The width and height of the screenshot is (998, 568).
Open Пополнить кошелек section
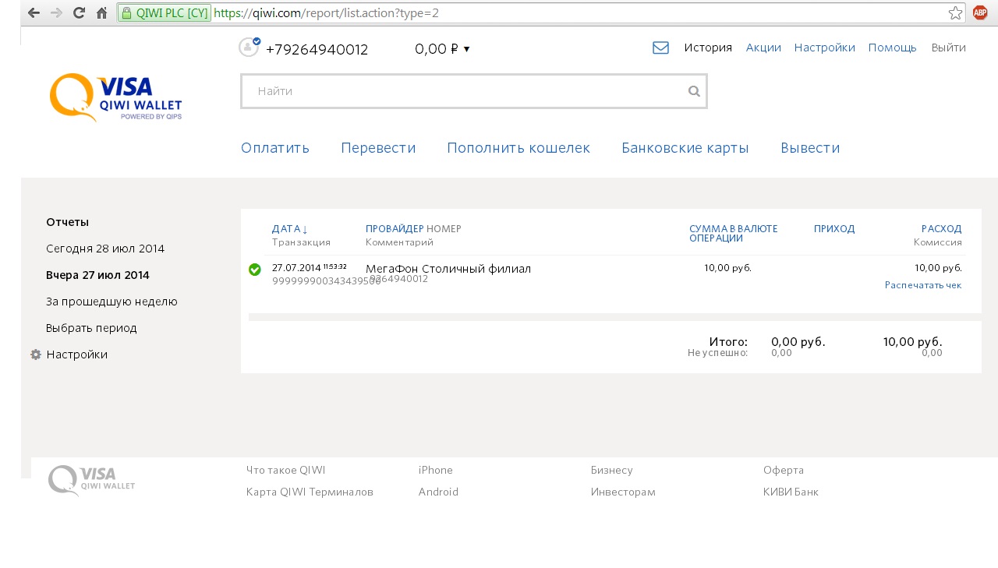[x=518, y=148]
